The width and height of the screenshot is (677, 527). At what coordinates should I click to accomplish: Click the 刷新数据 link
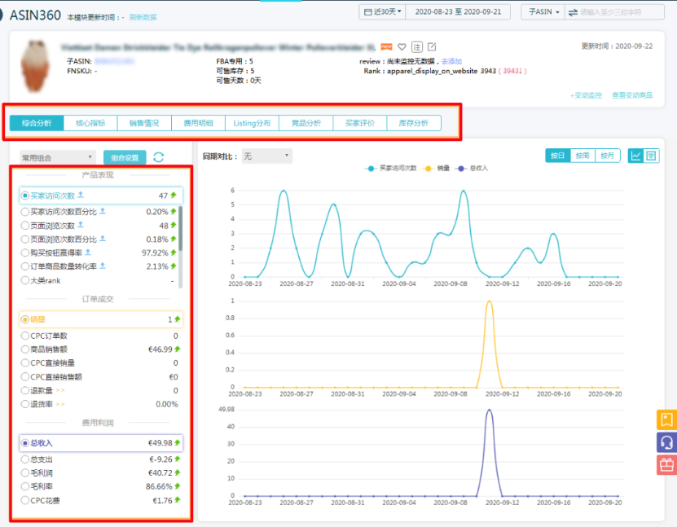point(143,17)
